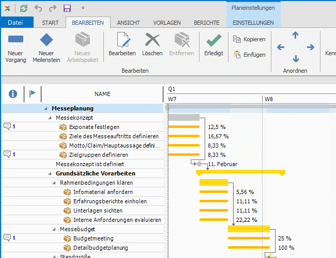Move item up with the up arrow
The image size is (336, 258).
tap(296, 35)
